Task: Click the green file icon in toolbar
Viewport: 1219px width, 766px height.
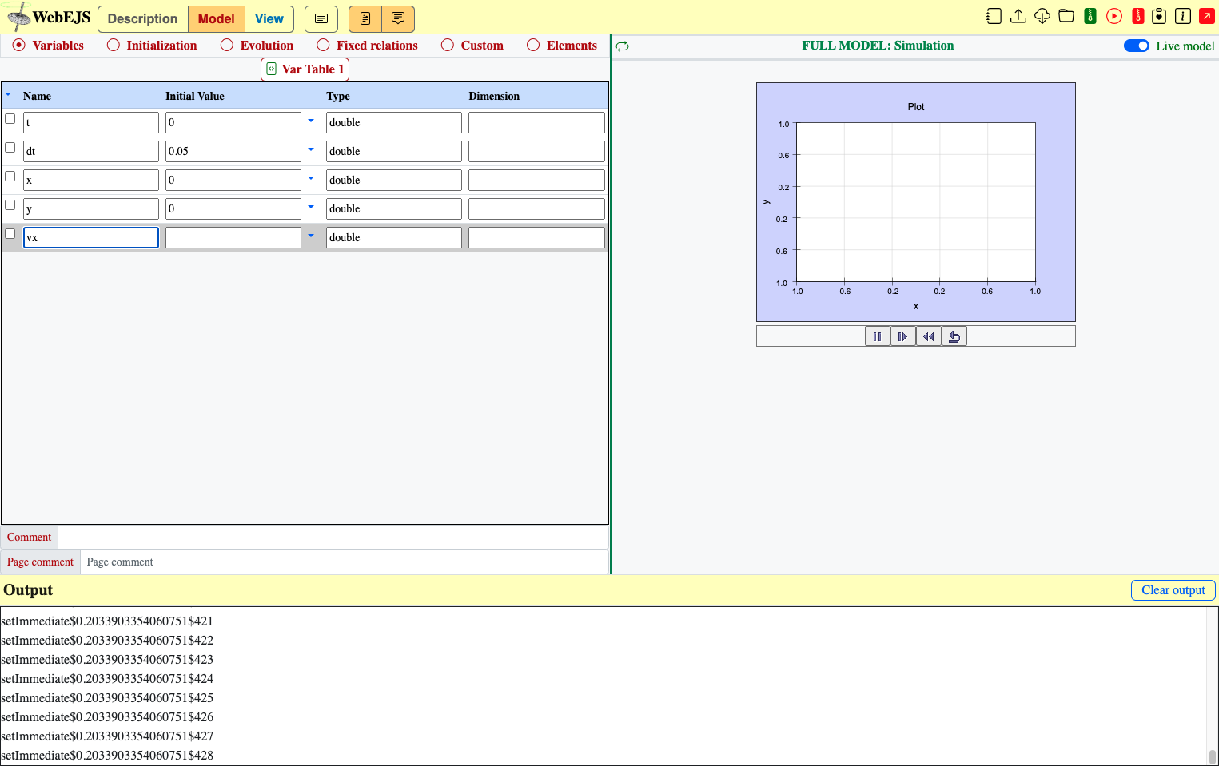Action: coord(1090,16)
